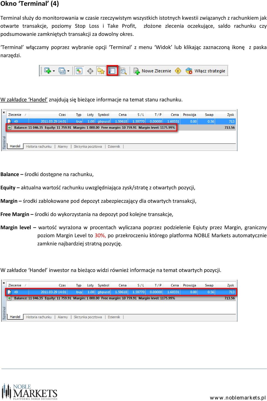The image size is (267, 401).
Task: Click balance row arrow icon in lower Terminal
Action: pyautogui.click(x=9, y=298)
